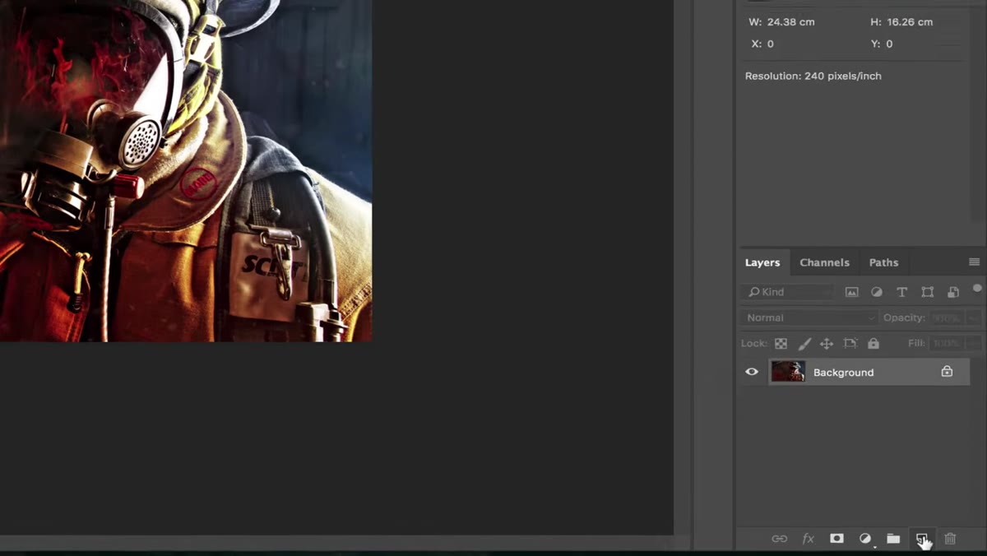Create a new layer
987x556 pixels.
point(921,539)
